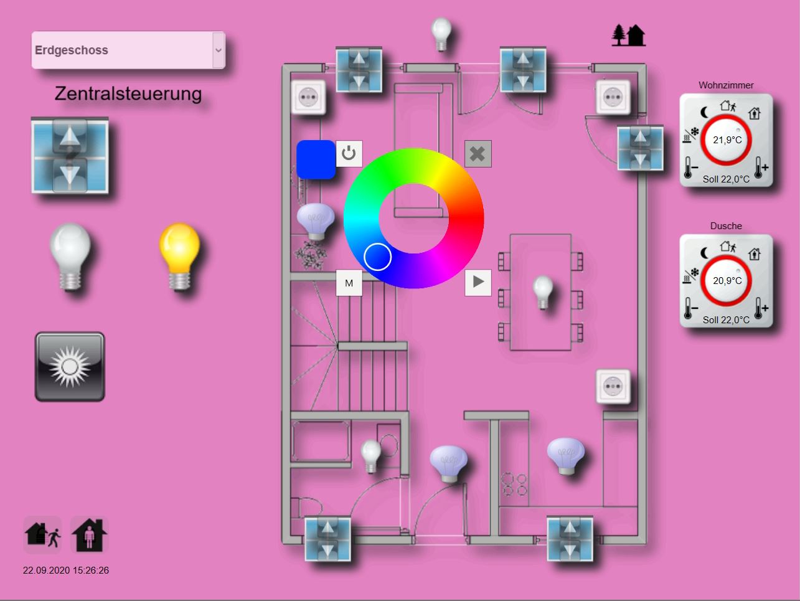Click the blinds control at bottom-right window
Image resolution: width=800 pixels, height=601 pixels.
point(570,539)
